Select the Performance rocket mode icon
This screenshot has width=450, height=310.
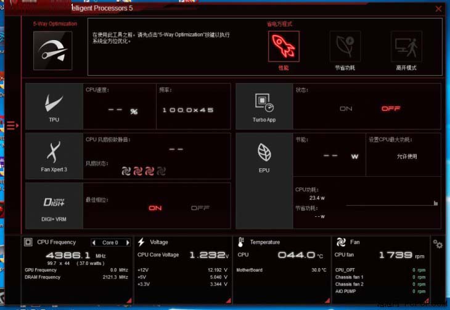pos(284,46)
